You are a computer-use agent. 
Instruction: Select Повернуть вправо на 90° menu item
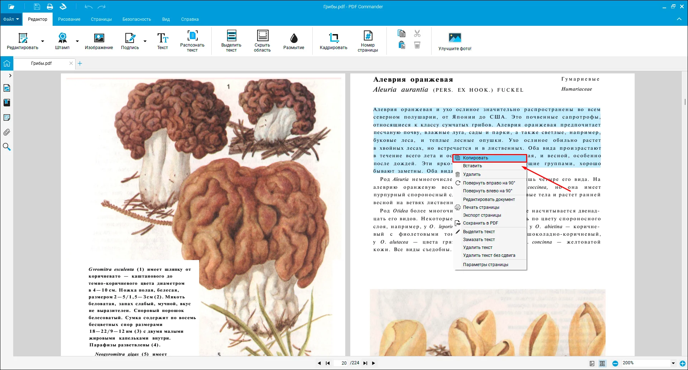click(x=490, y=183)
